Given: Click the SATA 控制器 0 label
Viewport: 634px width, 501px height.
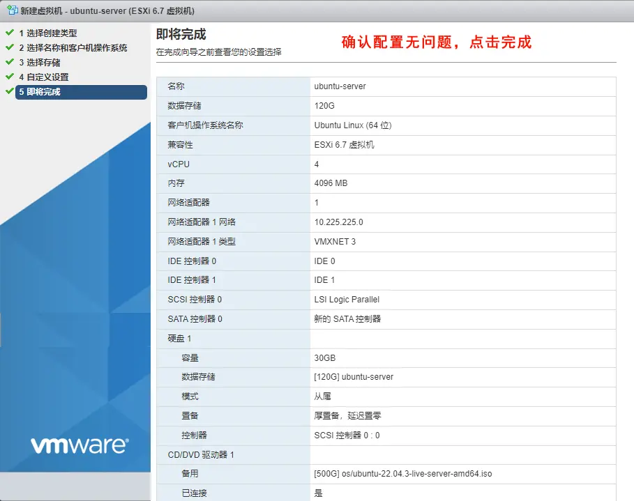Looking at the screenshot, I should tap(195, 318).
